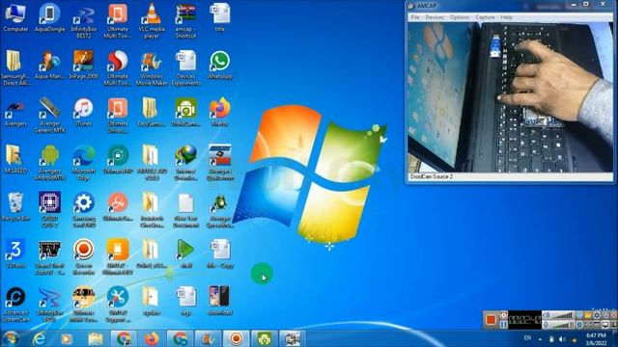Viewport: 618px width, 347px height.
Task: Open the CPUID CPU-Z shortcut
Action: [49, 210]
